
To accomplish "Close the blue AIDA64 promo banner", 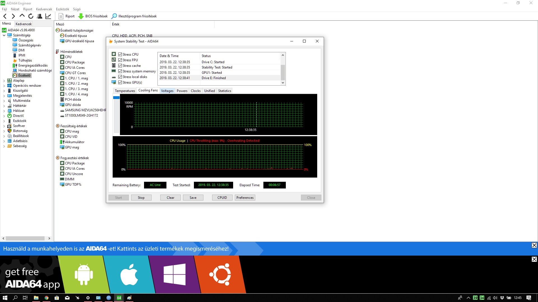I will (x=534, y=245).
